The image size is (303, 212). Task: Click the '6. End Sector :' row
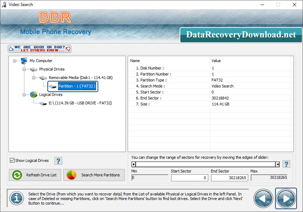pyautogui.click(x=210, y=98)
